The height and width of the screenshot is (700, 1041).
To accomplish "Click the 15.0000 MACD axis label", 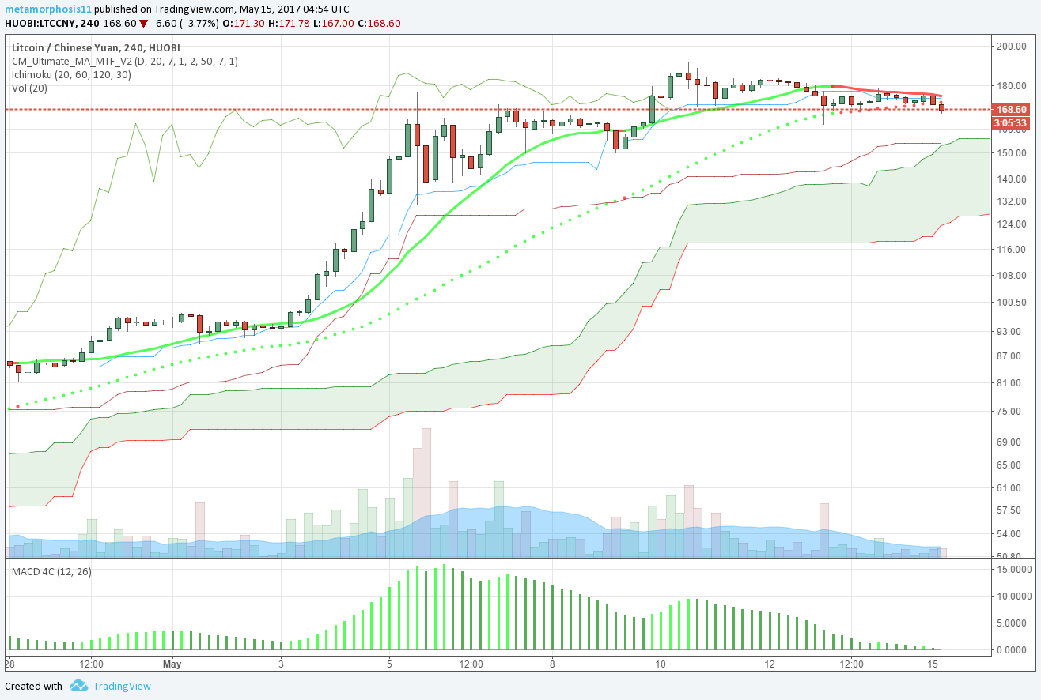I will click(x=1014, y=570).
